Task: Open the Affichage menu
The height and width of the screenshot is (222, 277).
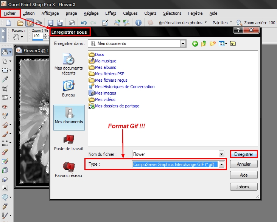Action: click(50, 13)
